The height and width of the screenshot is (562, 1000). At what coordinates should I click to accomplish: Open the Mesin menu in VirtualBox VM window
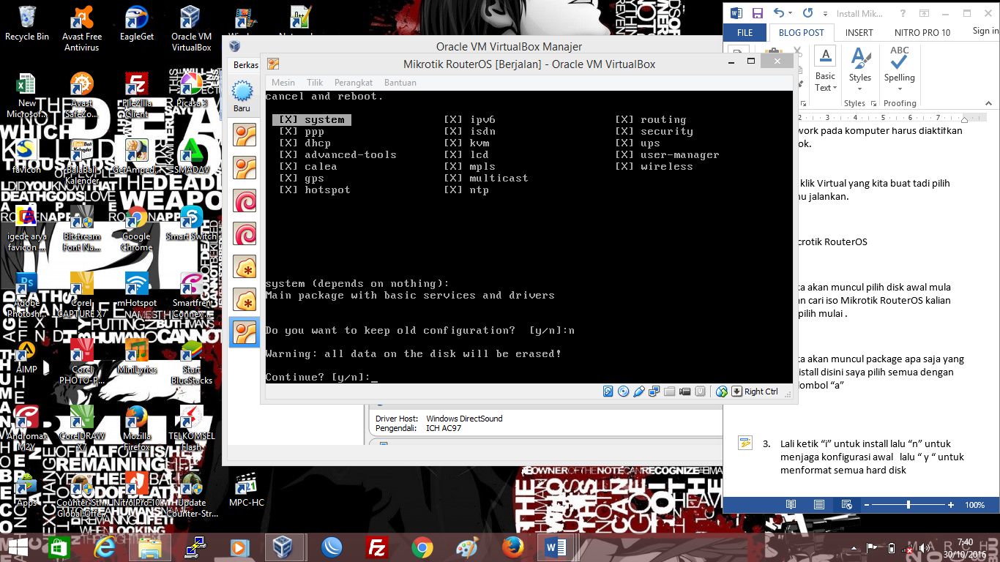point(283,83)
